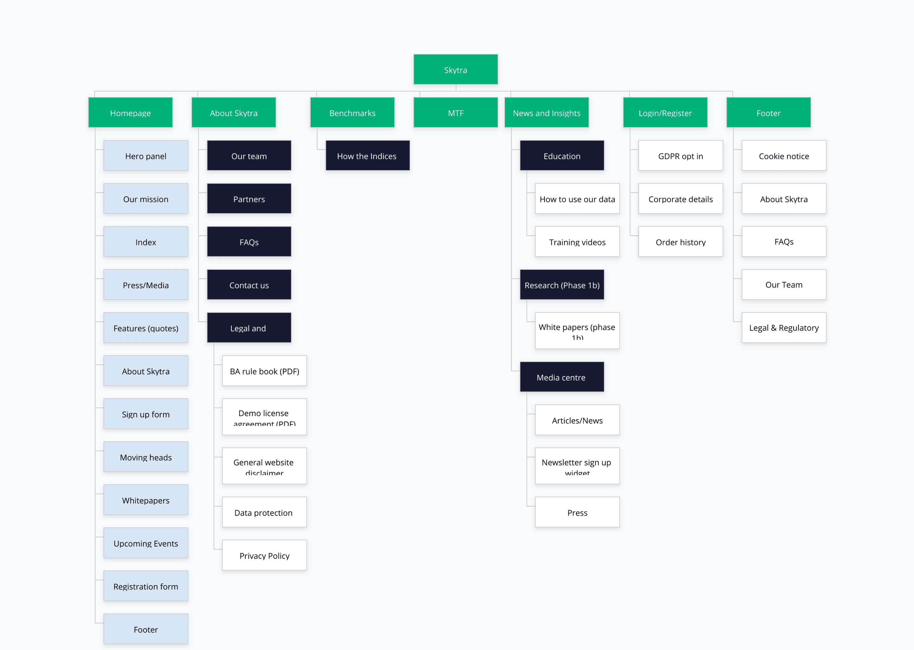
Task: Select the Press/Media box
Action: [146, 285]
